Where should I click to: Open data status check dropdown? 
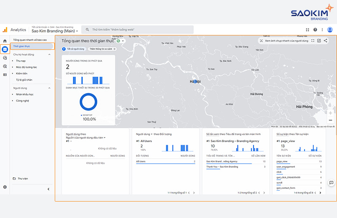(x=120, y=41)
